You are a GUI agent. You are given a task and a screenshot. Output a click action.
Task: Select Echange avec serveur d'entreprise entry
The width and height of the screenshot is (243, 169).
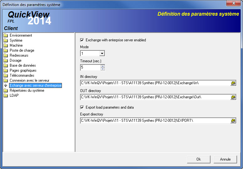click(x=35, y=85)
